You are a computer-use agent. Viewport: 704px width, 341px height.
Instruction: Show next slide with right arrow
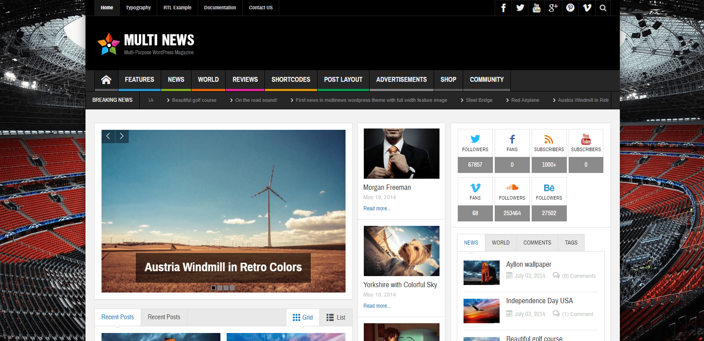click(x=122, y=136)
